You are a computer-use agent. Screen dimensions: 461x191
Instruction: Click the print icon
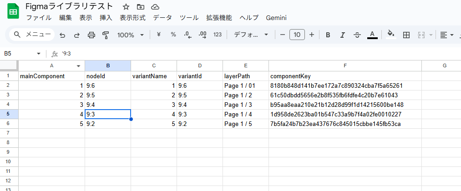click(x=91, y=35)
